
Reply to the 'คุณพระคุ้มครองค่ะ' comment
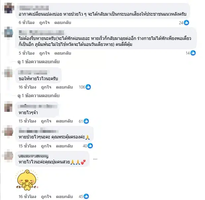[x=64, y=146]
